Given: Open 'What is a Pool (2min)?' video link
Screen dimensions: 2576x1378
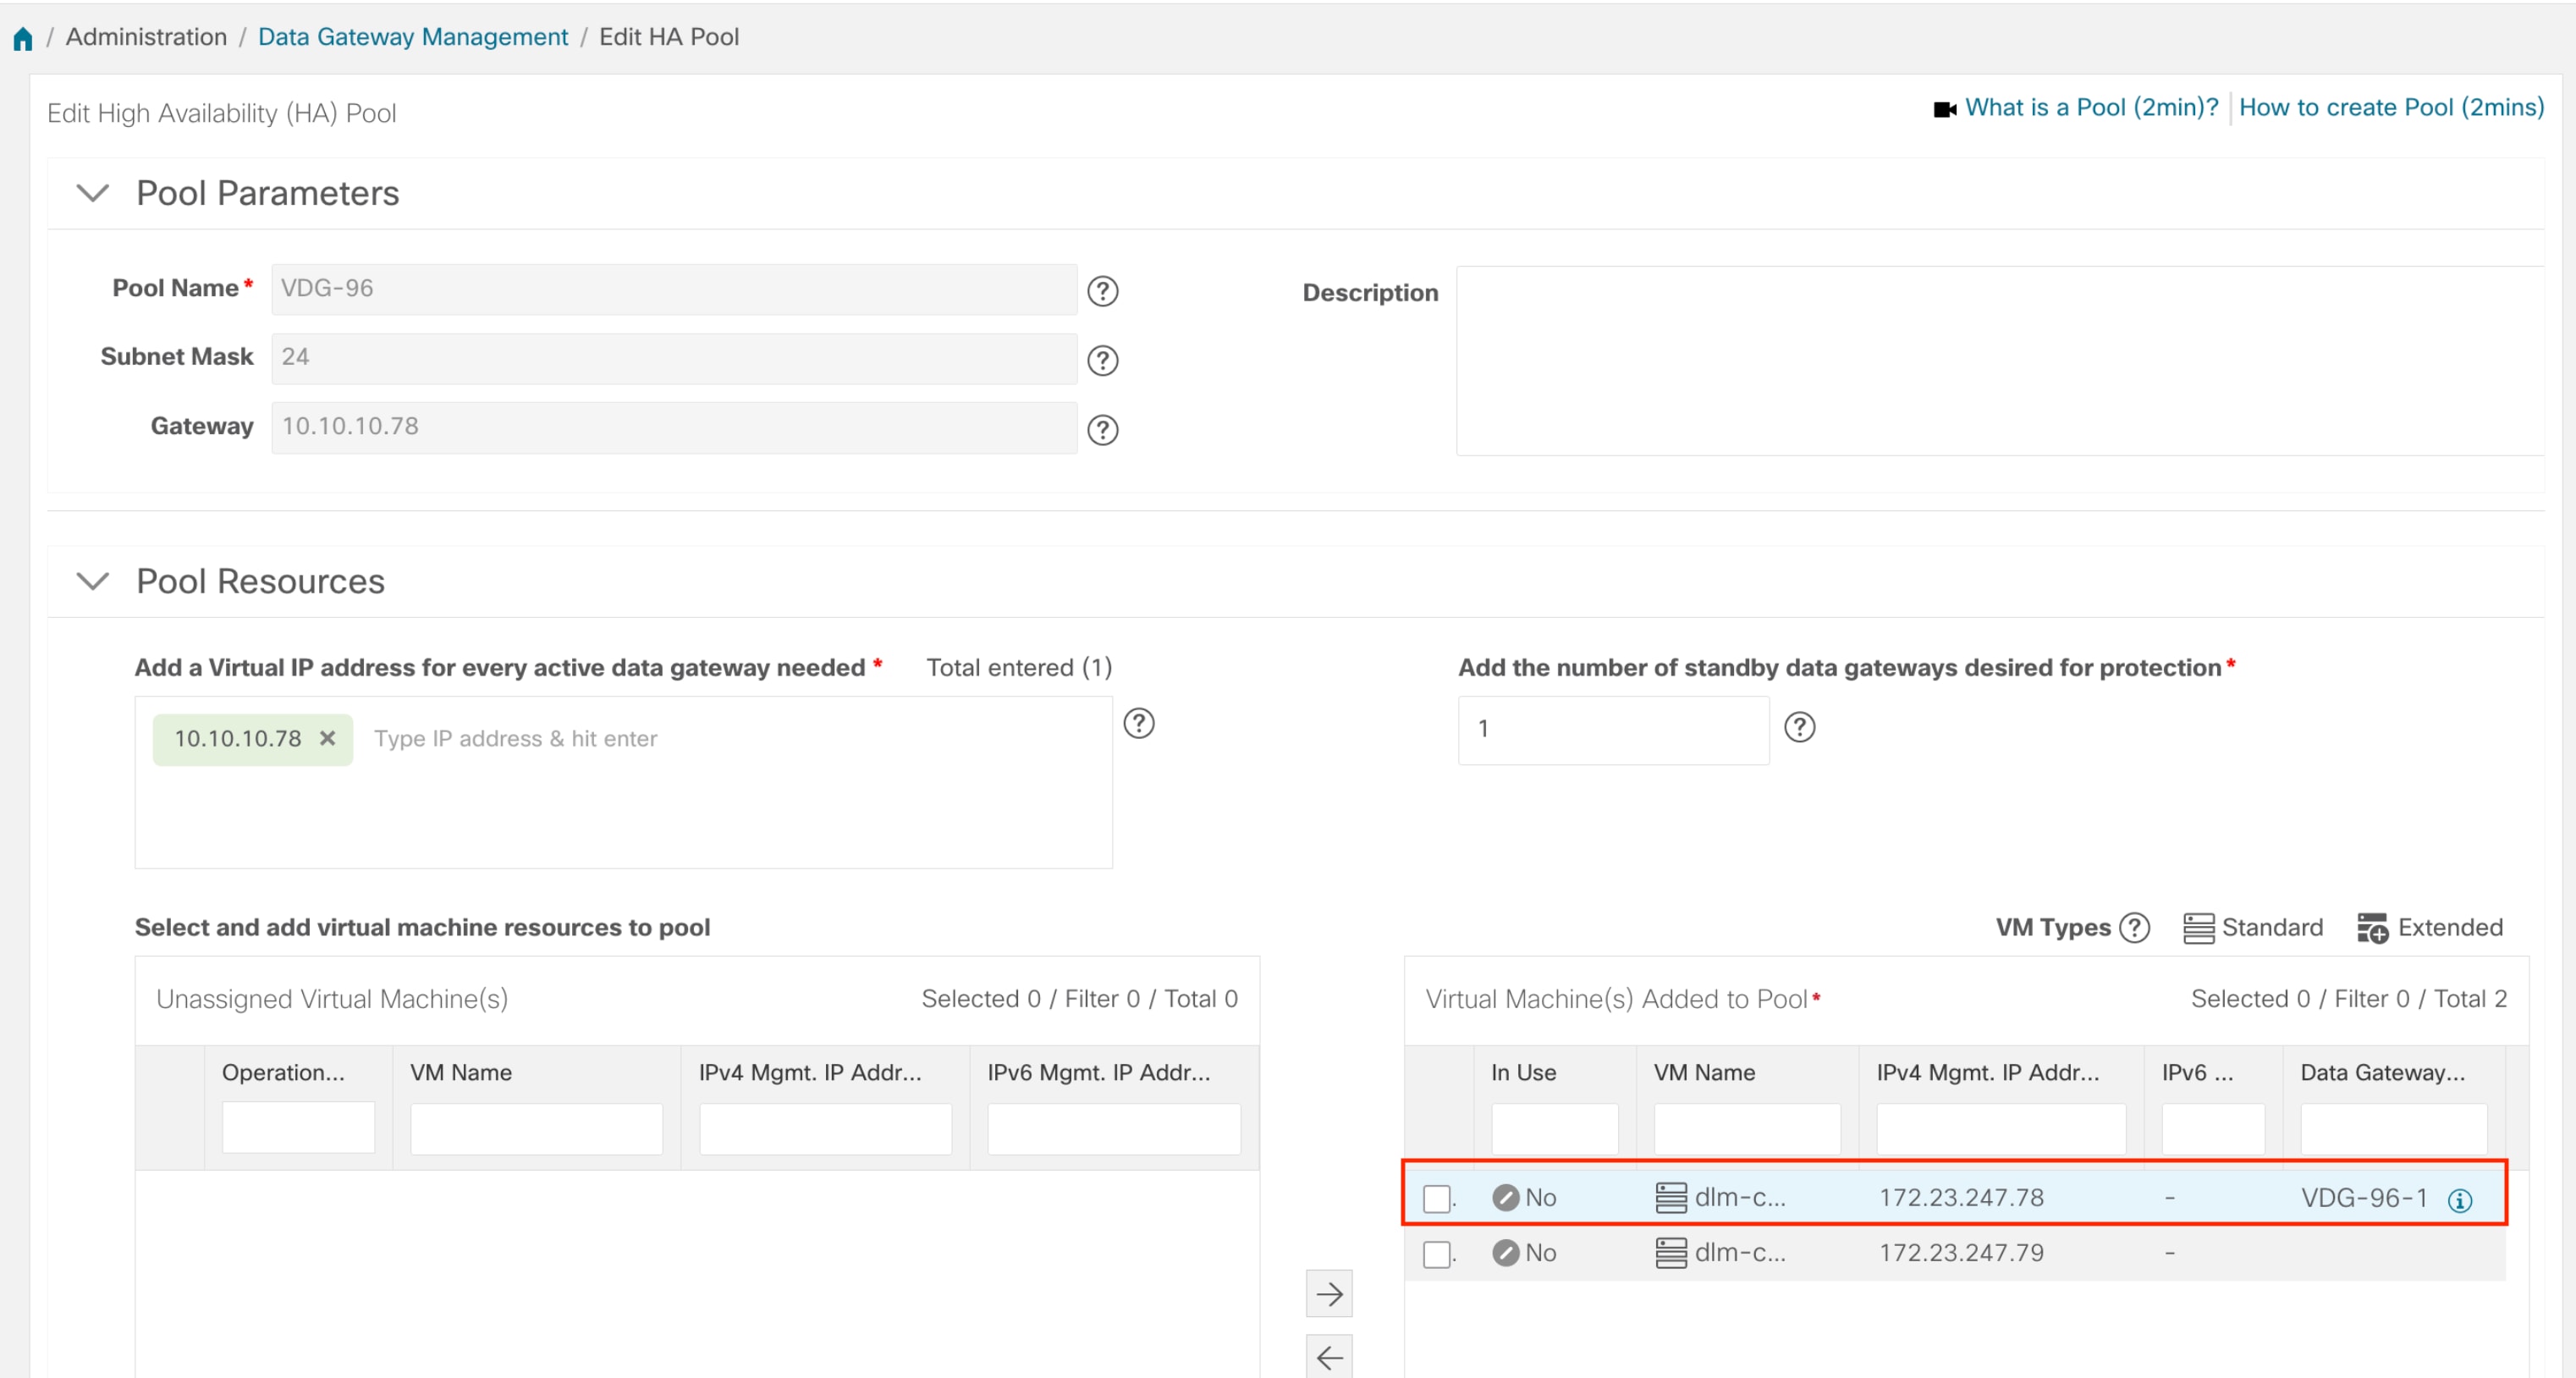Looking at the screenshot, I should pyautogui.click(x=2091, y=107).
